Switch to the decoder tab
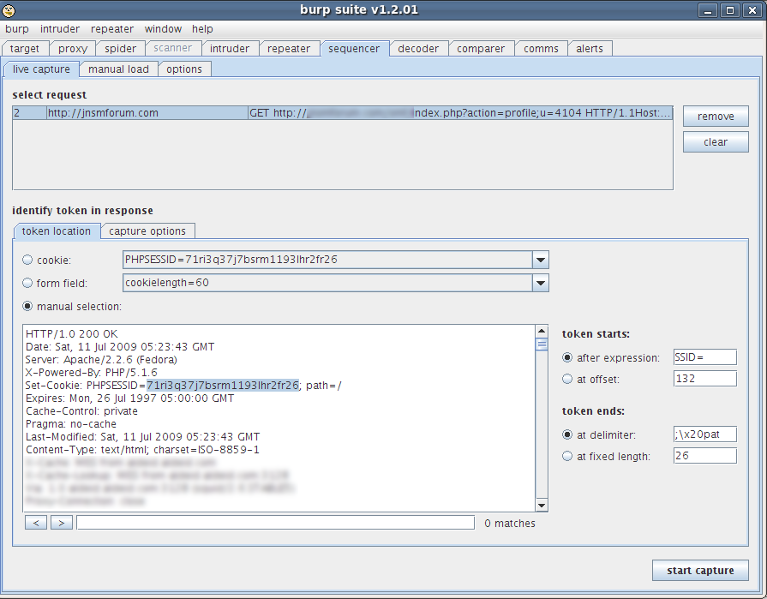The width and height of the screenshot is (767, 599). 418,49
